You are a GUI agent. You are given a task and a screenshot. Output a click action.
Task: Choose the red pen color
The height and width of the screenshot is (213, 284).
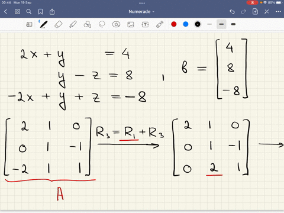174,24
